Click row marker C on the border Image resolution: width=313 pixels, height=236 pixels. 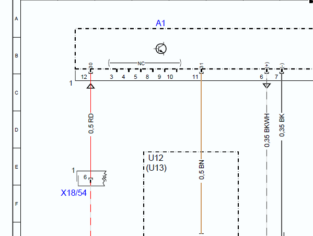tap(16, 93)
